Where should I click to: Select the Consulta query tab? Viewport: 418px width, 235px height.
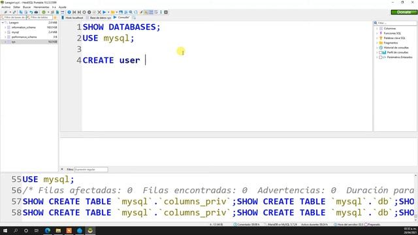[121, 18]
